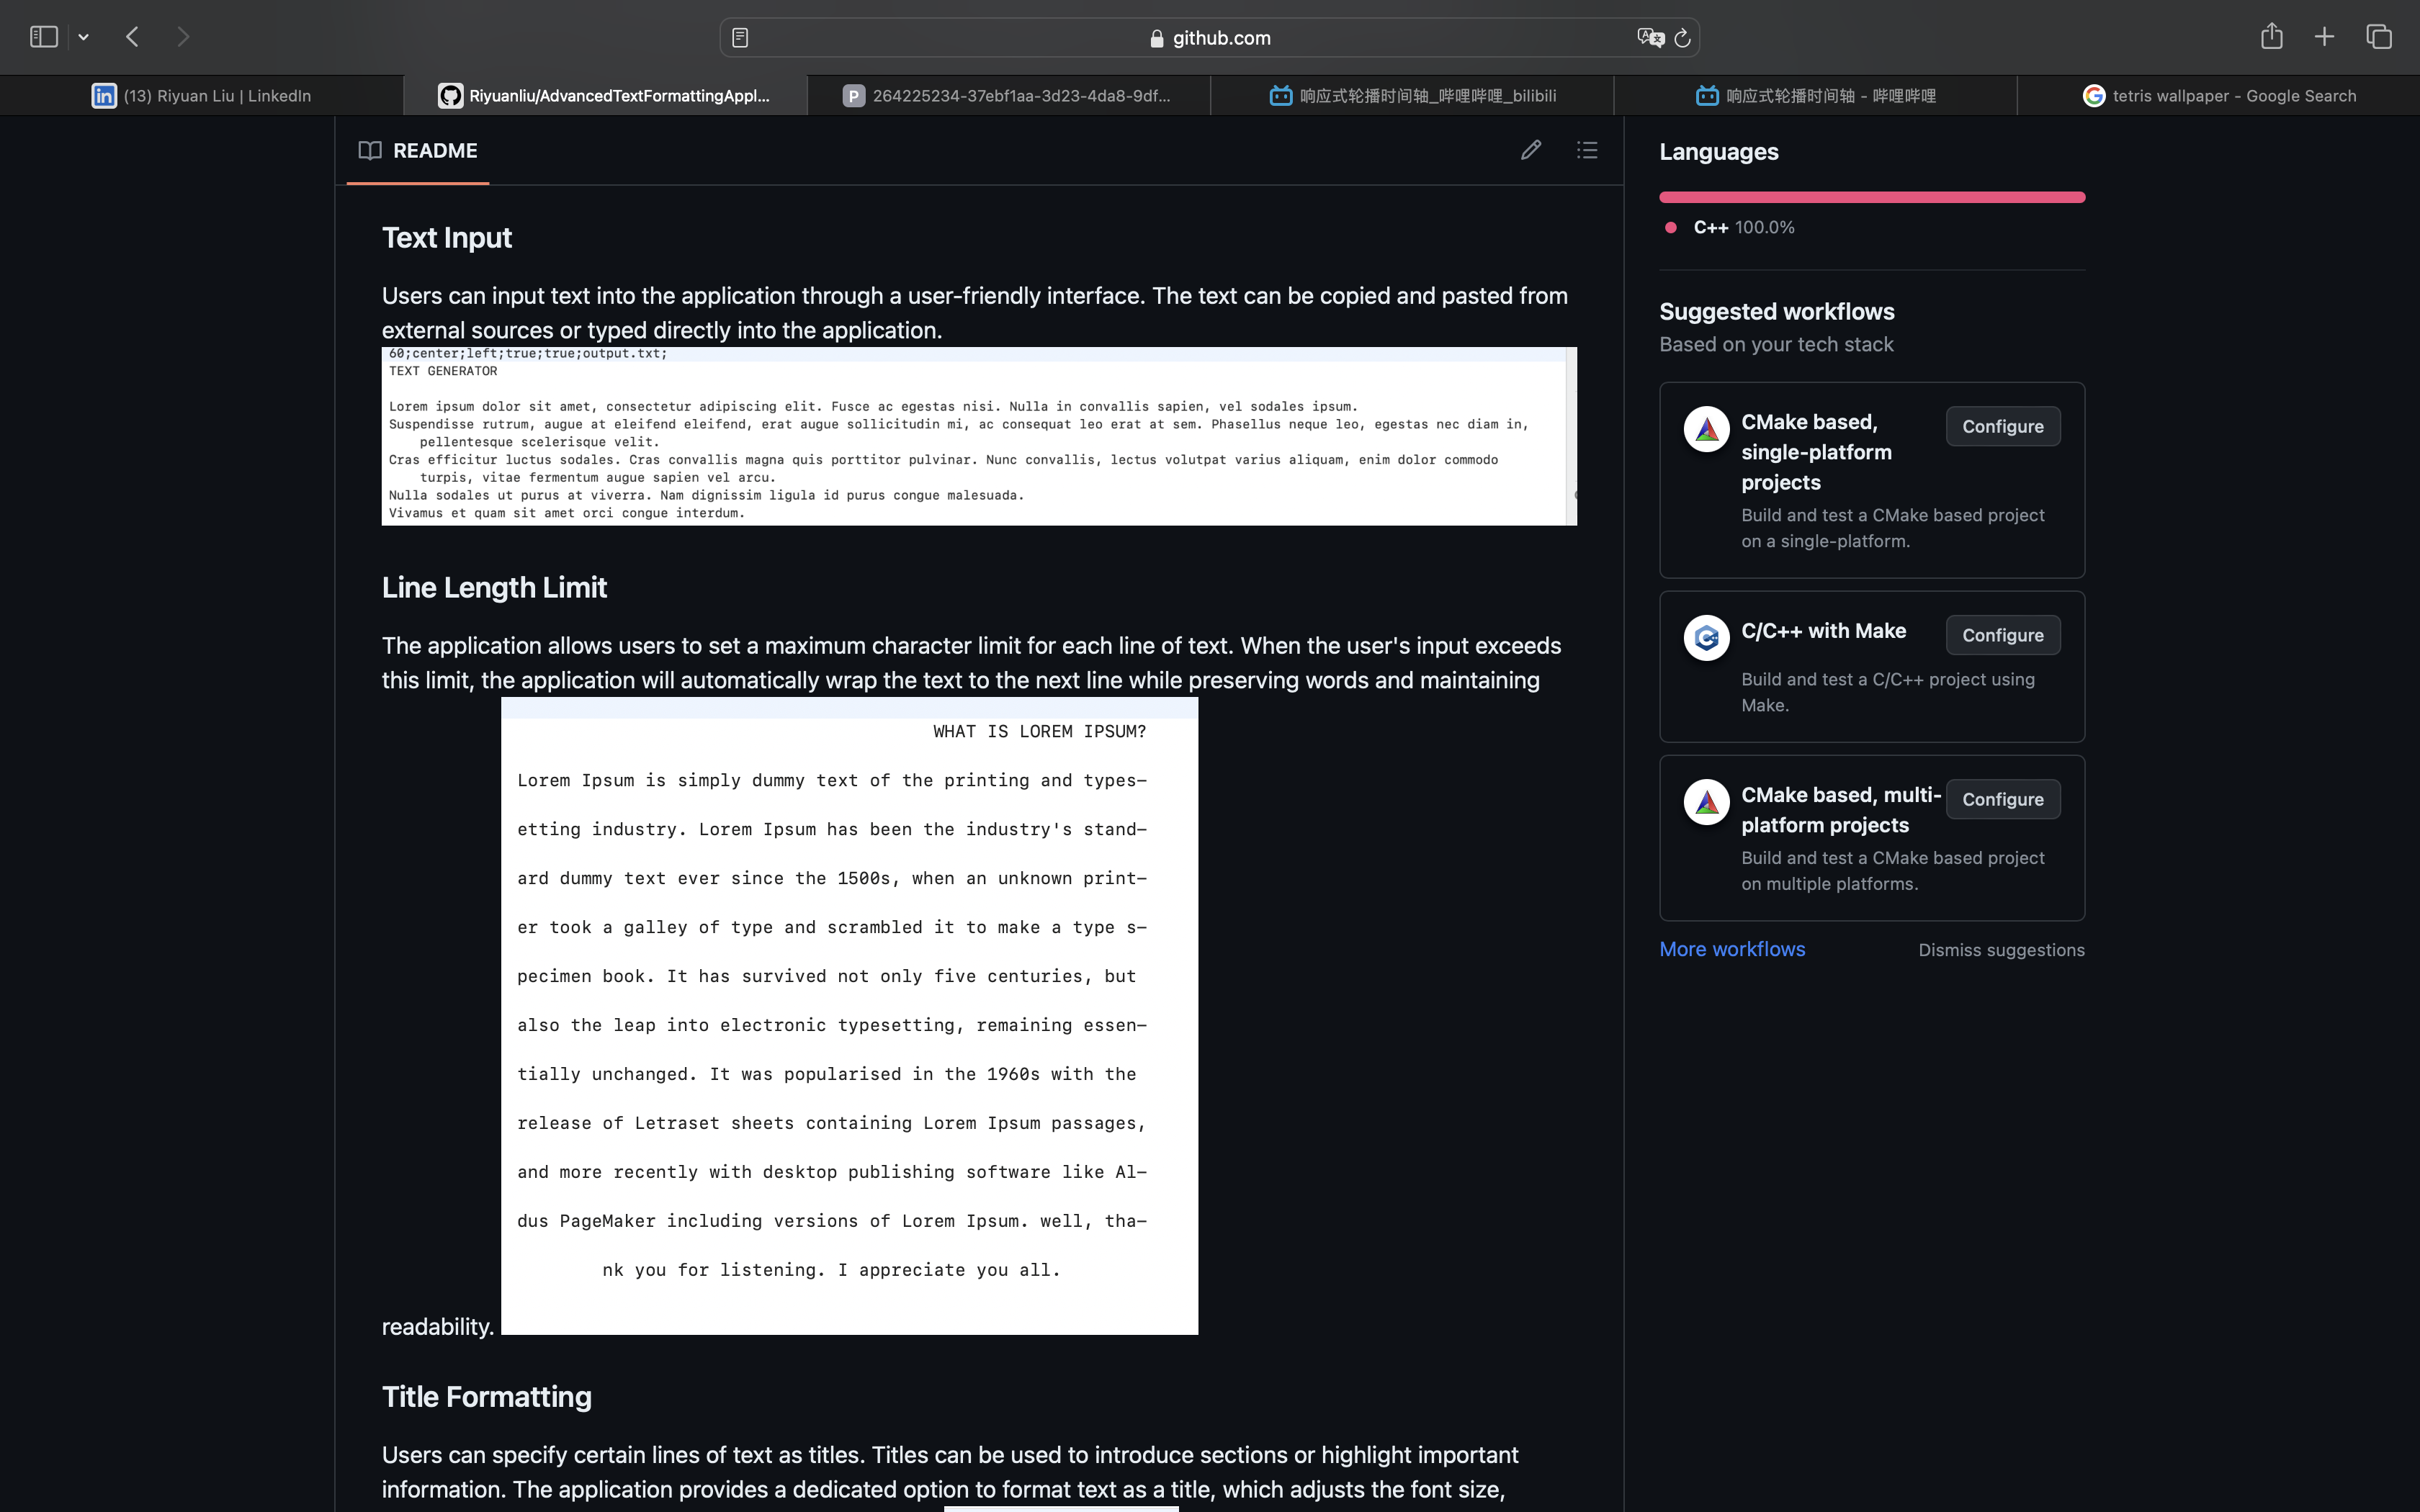Configure the C/C++ with Make workflow
Screen dimensions: 2420x1512
click(2002, 636)
